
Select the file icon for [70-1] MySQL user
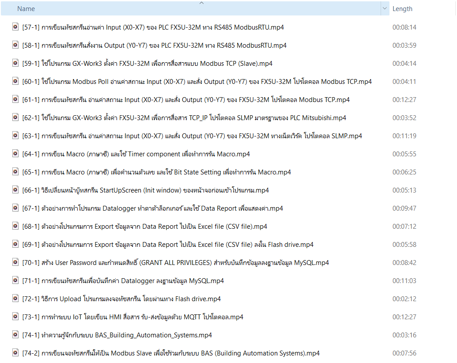pos(15,262)
